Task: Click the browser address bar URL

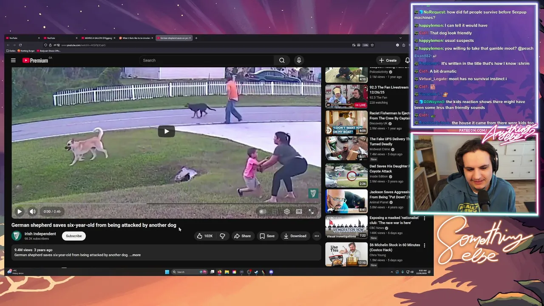Action: click(x=83, y=45)
